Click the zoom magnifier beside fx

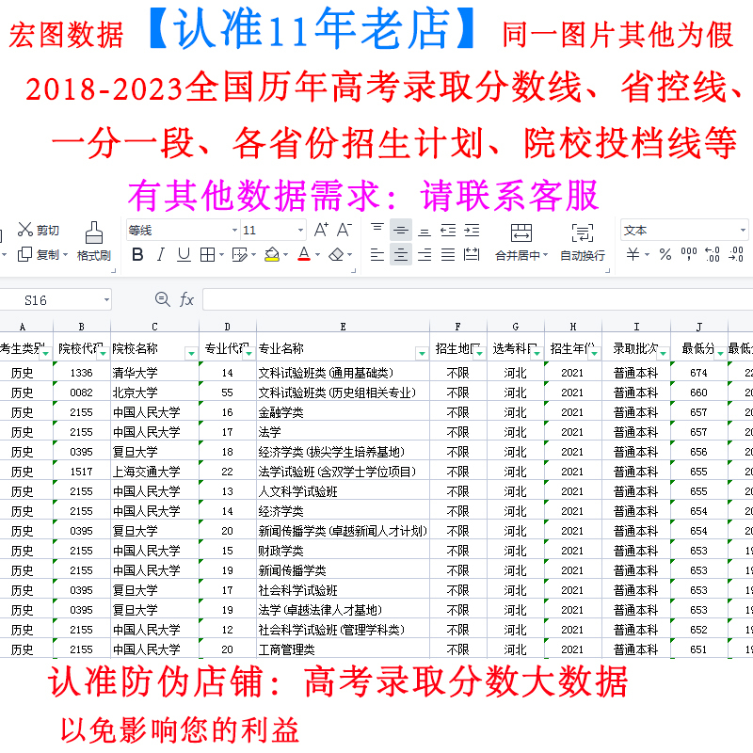point(162,299)
